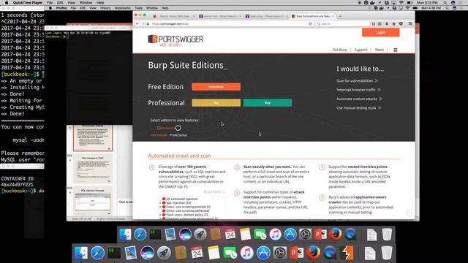This screenshot has width=468, height=263.
Task: Open System Preferences from the lower dock
Action: (280, 254)
